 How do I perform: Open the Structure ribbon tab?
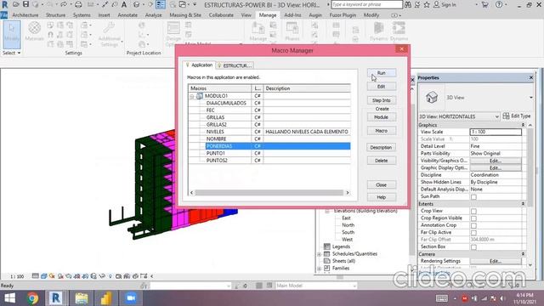(55, 15)
